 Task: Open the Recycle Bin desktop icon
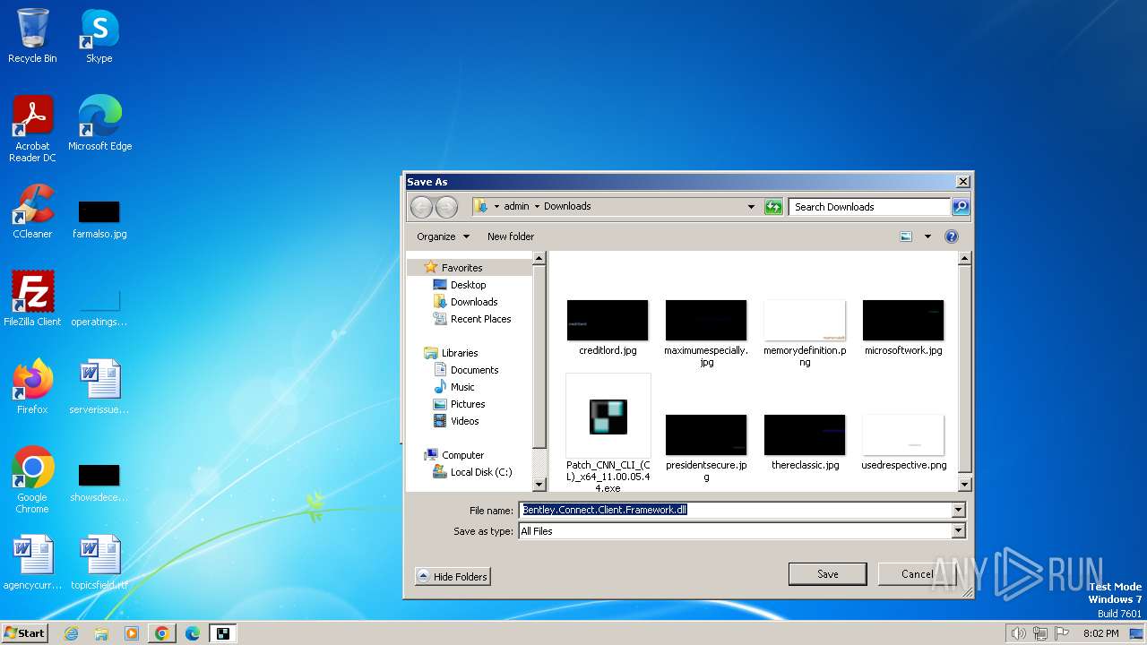[x=32, y=36]
